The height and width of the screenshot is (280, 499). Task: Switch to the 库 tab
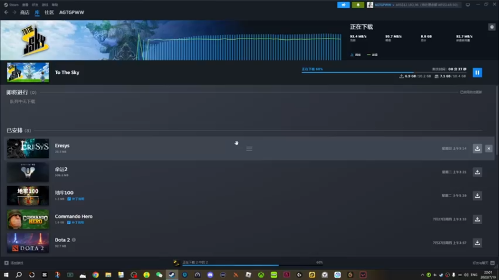(37, 12)
